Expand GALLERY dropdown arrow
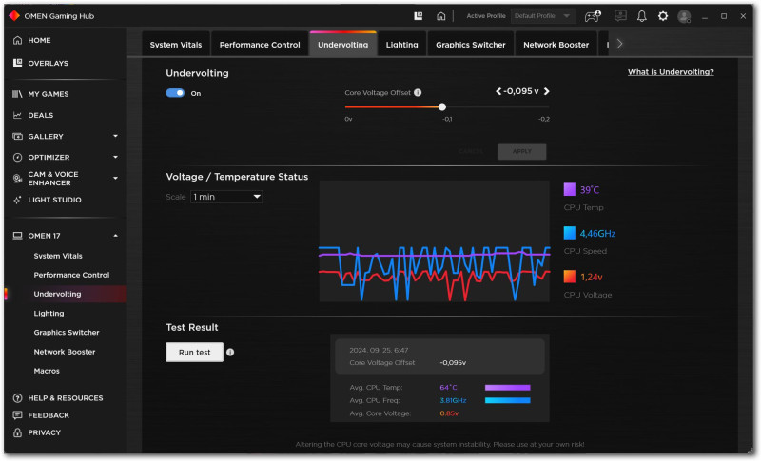This screenshot has width=761, height=461. coord(115,136)
